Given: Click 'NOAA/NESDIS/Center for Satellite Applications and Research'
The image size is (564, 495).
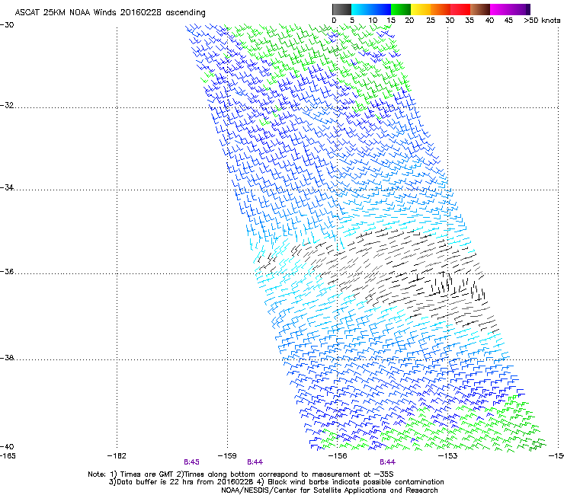Looking at the screenshot, I should tap(329, 490).
